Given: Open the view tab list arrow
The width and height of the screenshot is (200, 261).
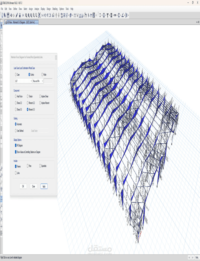Looking at the screenshot, I should (197, 22).
